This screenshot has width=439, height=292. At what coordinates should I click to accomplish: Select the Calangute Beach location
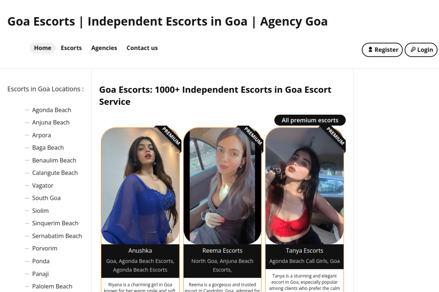pyautogui.click(x=55, y=173)
